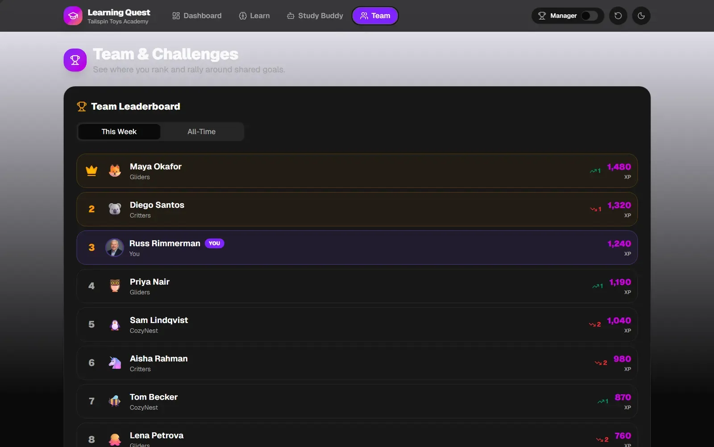Switch leaderboard to This Week

coord(119,132)
